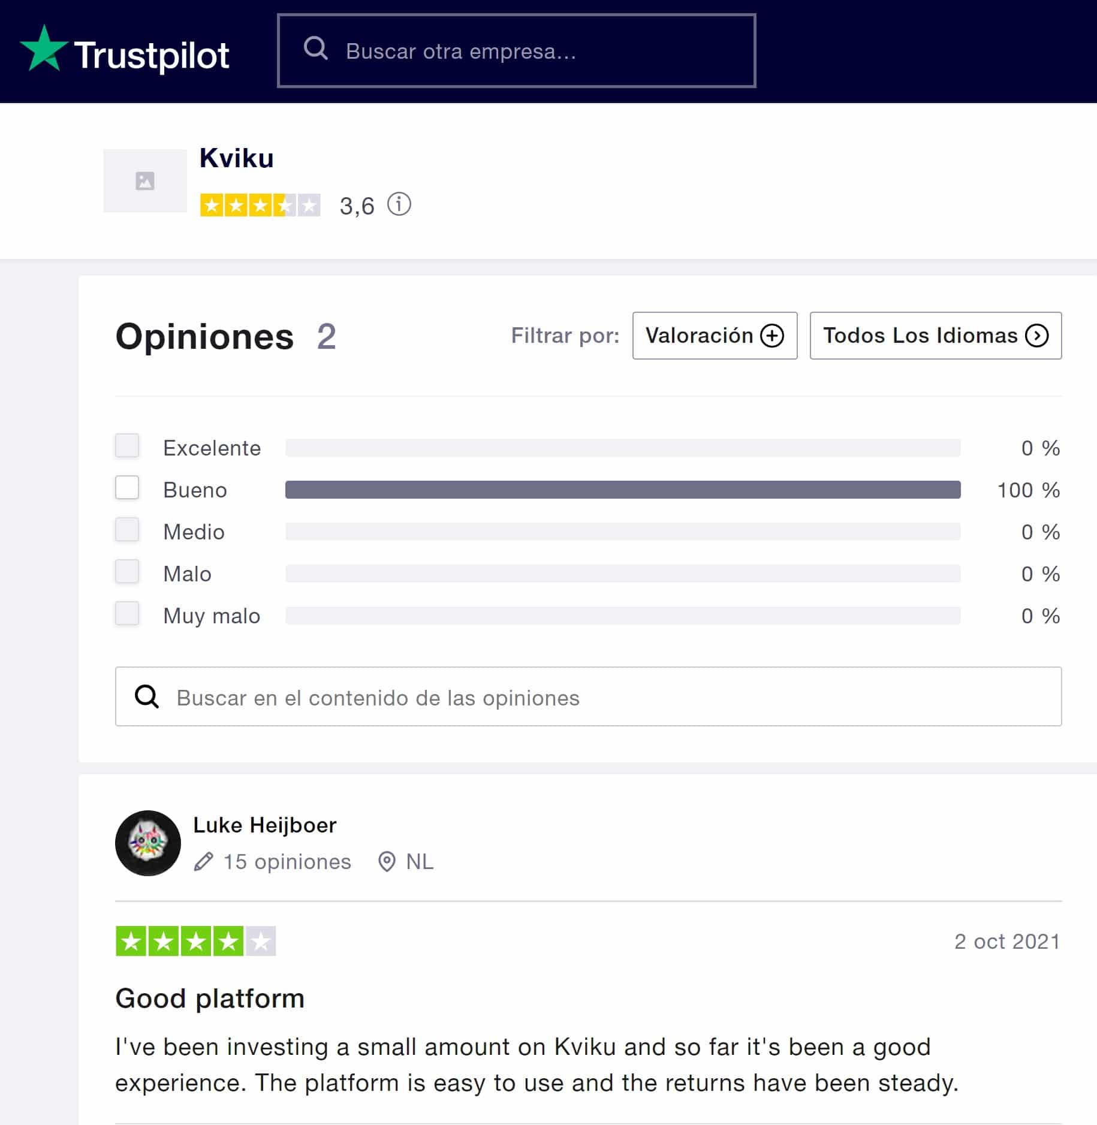Click the pencil icon beside 15 opiniones
The width and height of the screenshot is (1097, 1125).
204,862
